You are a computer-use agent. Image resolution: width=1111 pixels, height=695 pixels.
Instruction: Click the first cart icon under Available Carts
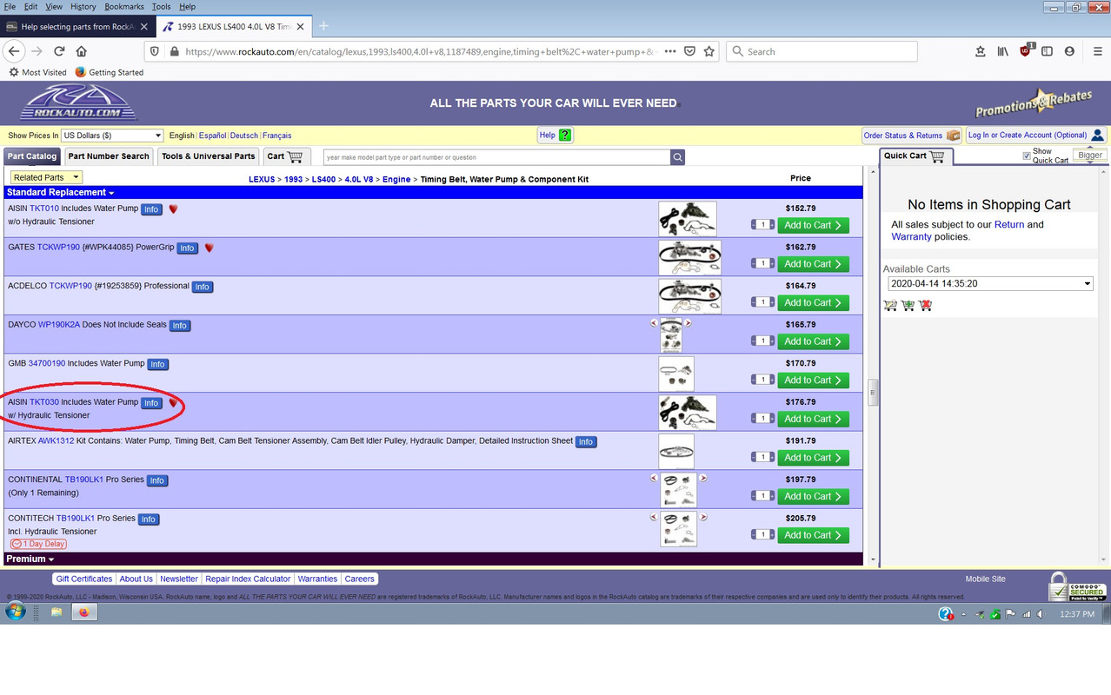(890, 305)
